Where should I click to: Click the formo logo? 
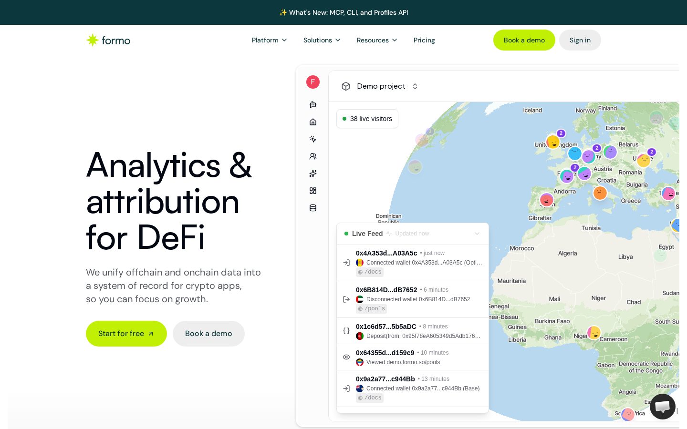(x=108, y=40)
